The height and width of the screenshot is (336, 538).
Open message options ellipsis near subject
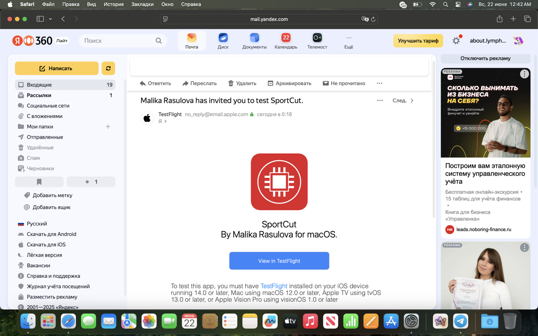(x=380, y=100)
